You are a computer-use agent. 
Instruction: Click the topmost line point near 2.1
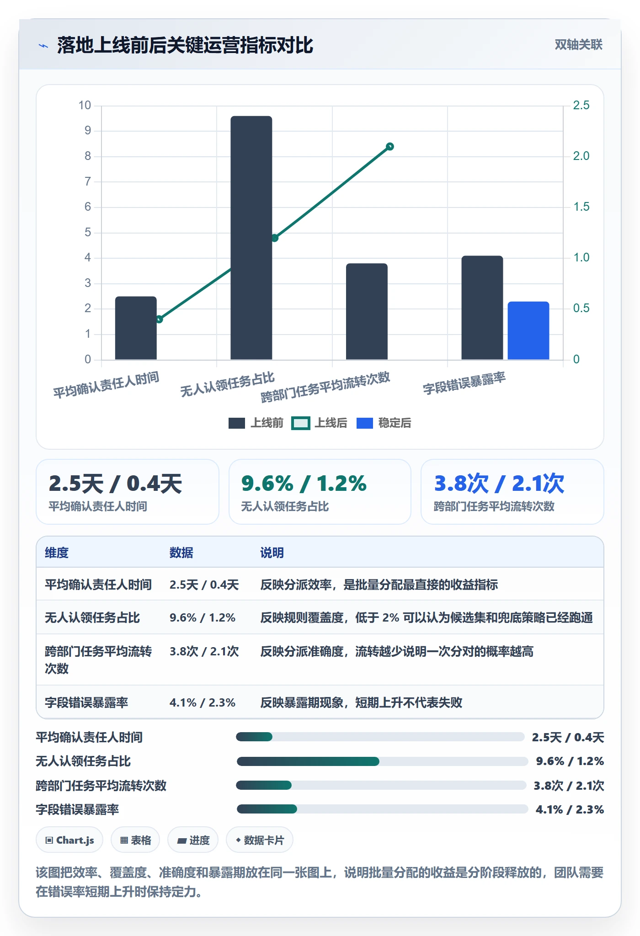[x=390, y=147]
